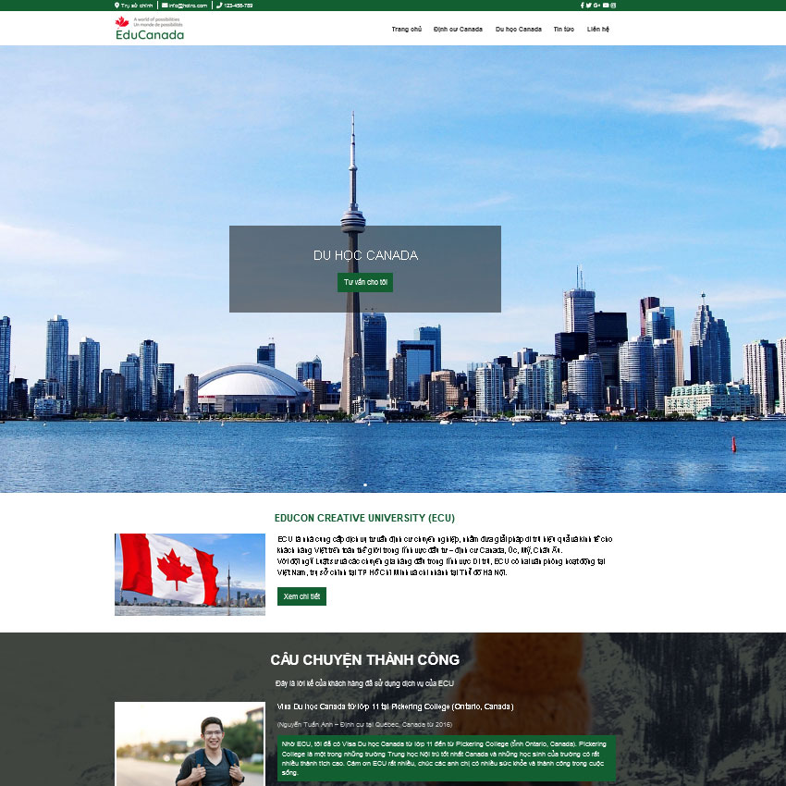Click the 123-456-789 phone number
Screen dimensions: 786x786
coord(239,6)
